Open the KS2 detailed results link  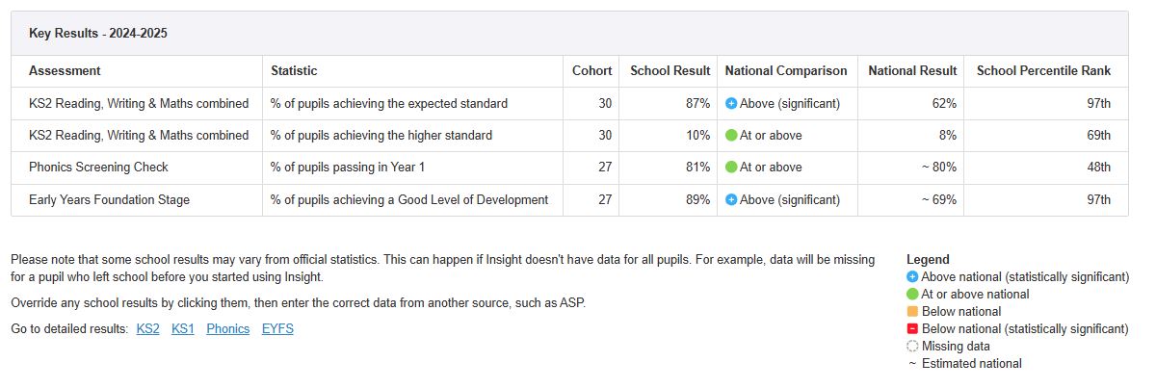147,329
